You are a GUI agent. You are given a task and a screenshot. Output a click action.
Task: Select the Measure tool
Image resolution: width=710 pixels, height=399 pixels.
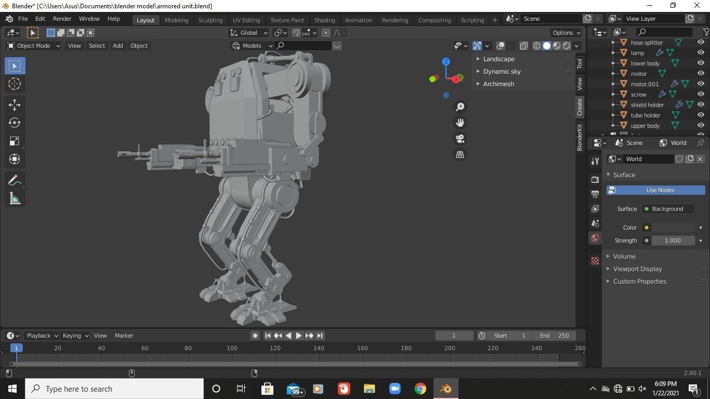[15, 199]
